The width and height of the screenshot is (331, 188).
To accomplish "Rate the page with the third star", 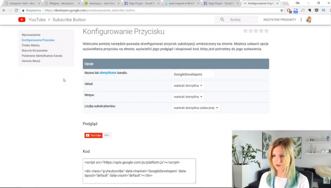I will click(256, 31).
